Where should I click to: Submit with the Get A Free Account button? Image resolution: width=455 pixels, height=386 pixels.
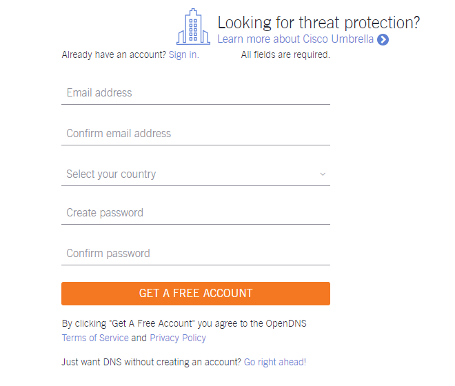pos(196,294)
